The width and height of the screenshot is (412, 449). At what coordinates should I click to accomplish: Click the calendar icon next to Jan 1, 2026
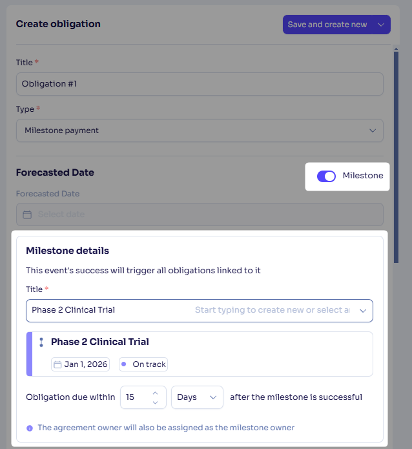57,364
